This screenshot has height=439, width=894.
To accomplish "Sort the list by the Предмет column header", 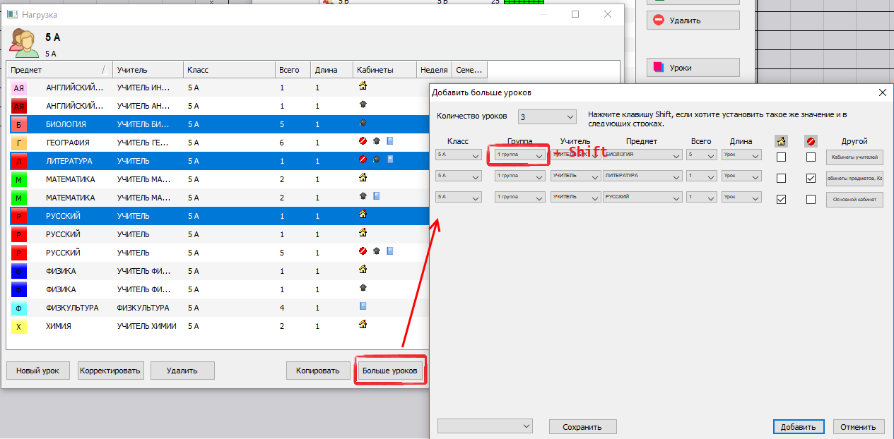I will pos(57,70).
